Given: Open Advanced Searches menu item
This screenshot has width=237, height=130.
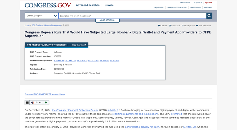Looking at the screenshot, I should point(88,5).
